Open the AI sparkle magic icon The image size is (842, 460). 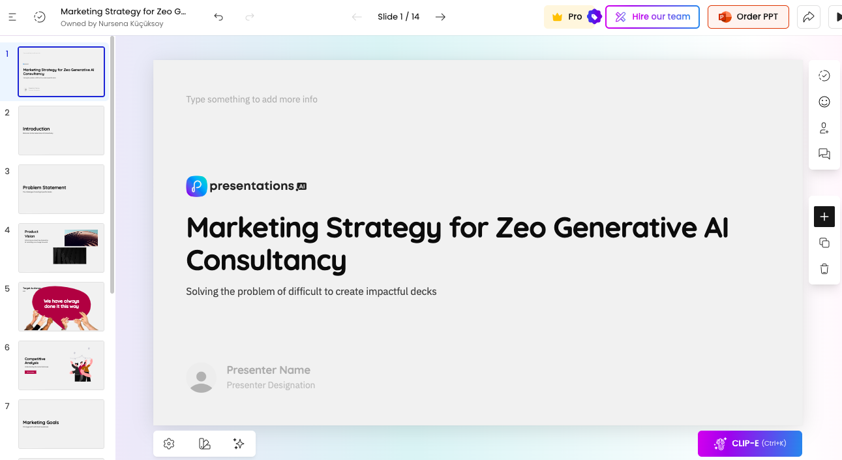pos(239,444)
